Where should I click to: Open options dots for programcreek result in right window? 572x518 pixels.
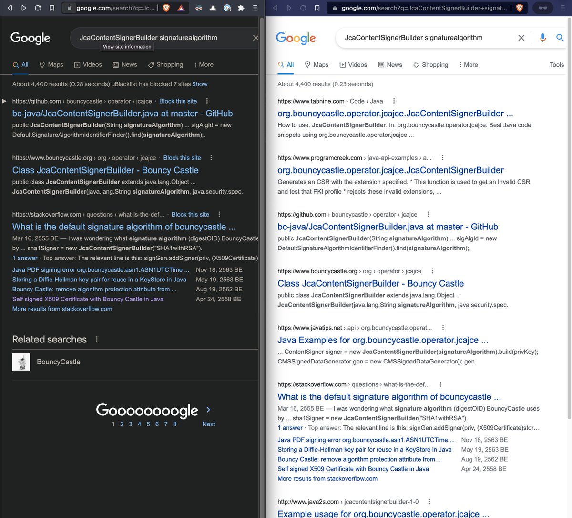coord(442,158)
